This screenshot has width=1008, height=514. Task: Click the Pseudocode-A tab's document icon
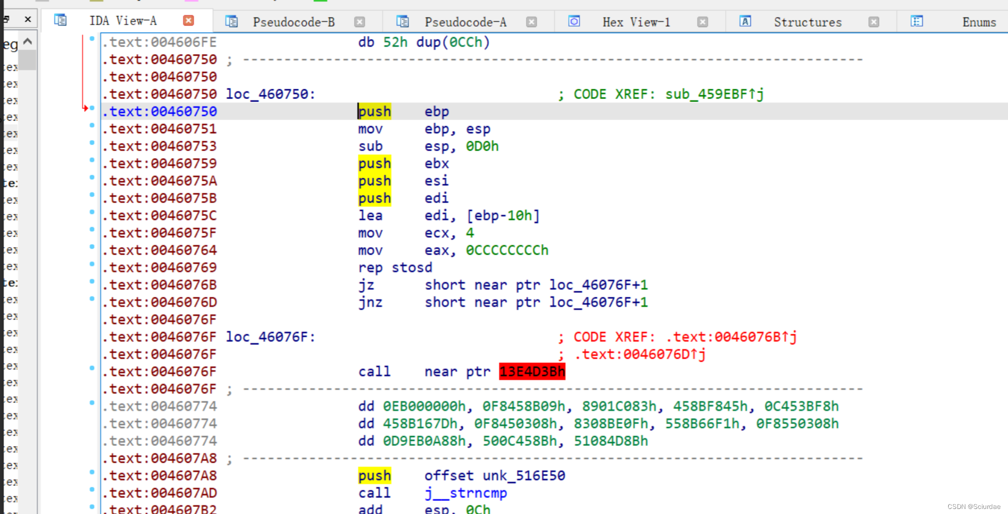click(402, 22)
